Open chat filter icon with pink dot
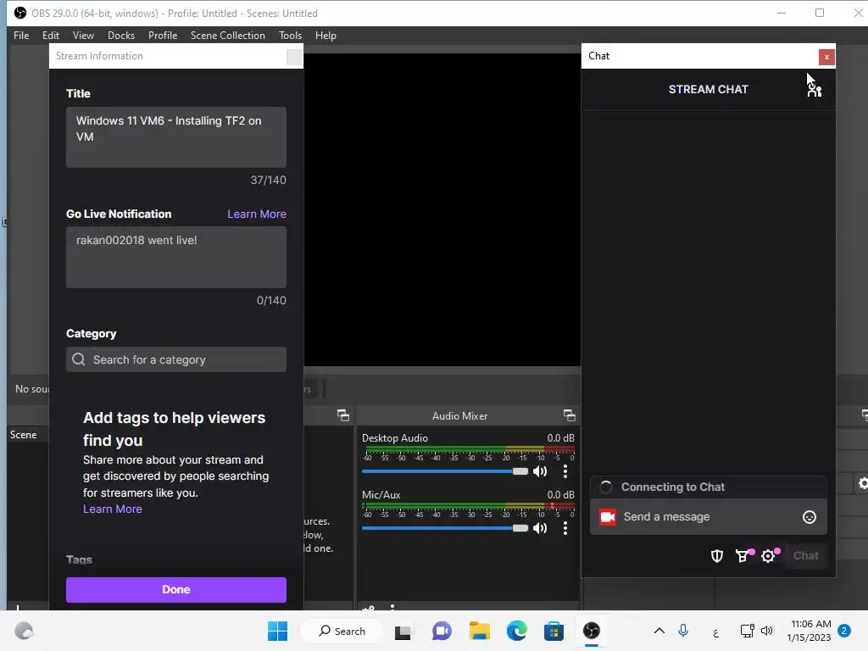 tap(743, 556)
